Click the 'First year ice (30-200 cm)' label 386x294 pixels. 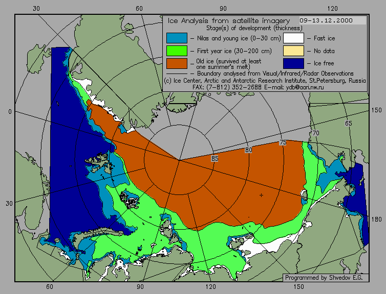pyautogui.click(x=234, y=51)
